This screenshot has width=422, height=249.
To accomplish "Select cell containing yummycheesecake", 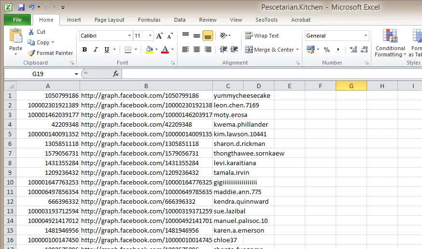I will (x=228, y=95).
